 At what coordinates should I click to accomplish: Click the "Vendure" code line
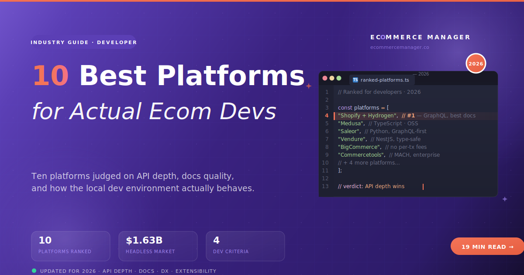[379, 139]
